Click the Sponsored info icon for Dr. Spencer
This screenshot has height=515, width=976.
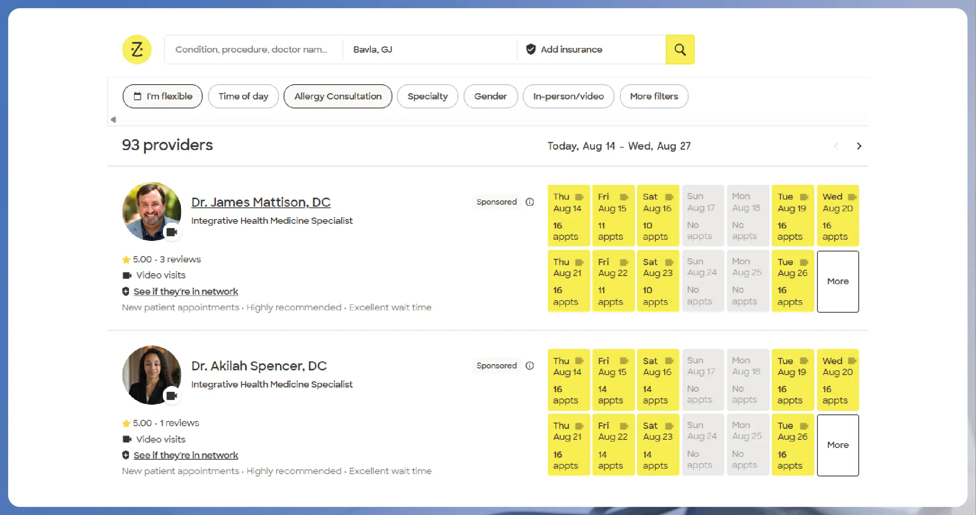[530, 366]
